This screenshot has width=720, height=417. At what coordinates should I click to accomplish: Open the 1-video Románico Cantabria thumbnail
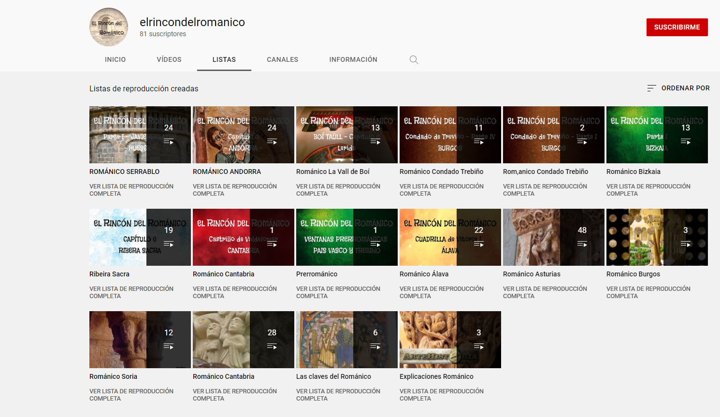(x=244, y=237)
